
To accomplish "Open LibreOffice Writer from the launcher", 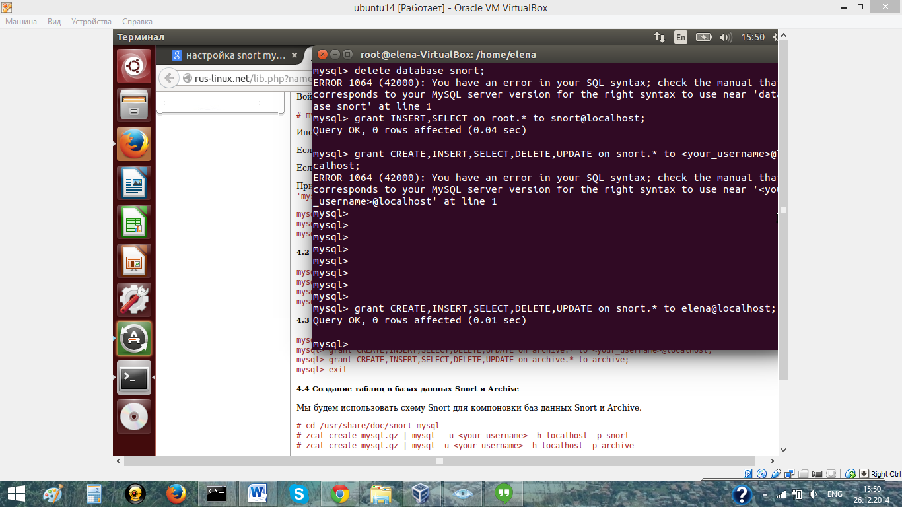I will (x=134, y=183).
